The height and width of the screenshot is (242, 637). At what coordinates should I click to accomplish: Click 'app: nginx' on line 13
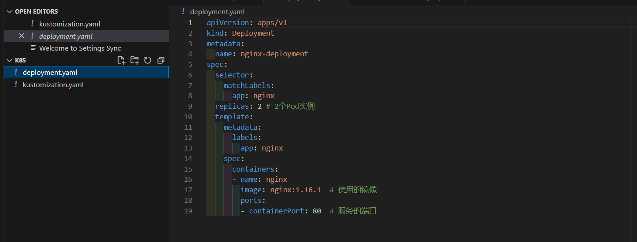(262, 148)
